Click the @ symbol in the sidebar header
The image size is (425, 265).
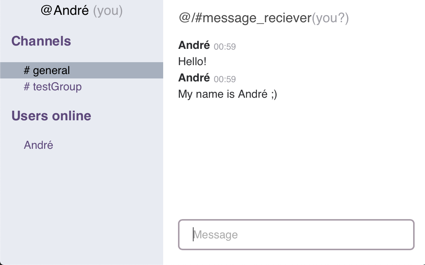[46, 11]
